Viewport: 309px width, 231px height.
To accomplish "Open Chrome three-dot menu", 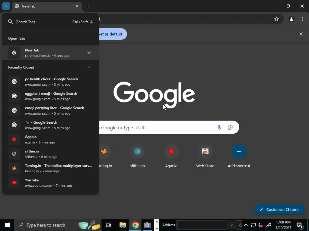I will [302, 19].
